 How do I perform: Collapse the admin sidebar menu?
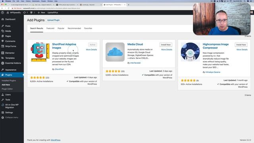click(x=12, y=118)
